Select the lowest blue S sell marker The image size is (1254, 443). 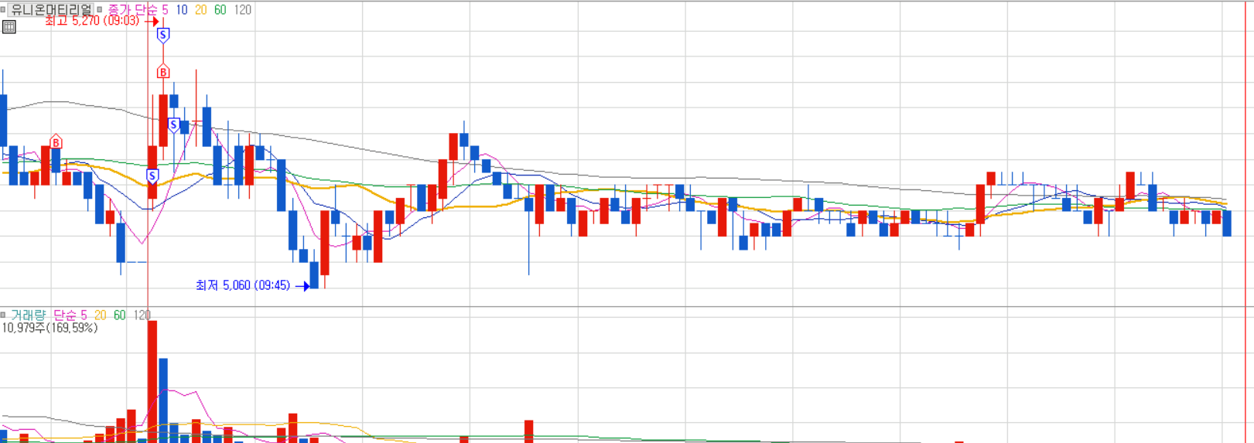click(x=152, y=175)
